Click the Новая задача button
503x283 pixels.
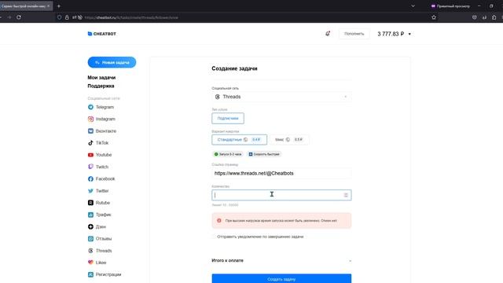112,62
